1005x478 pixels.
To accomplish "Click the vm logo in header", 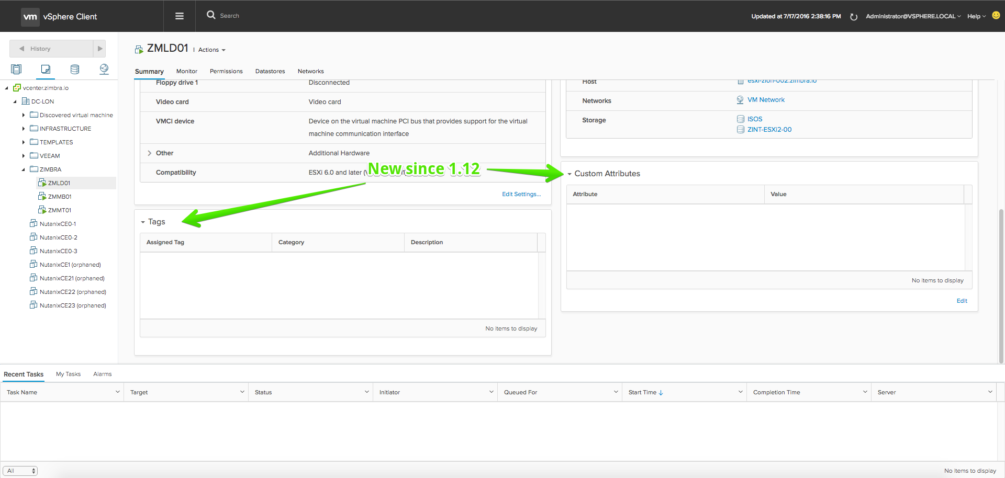I will [30, 17].
